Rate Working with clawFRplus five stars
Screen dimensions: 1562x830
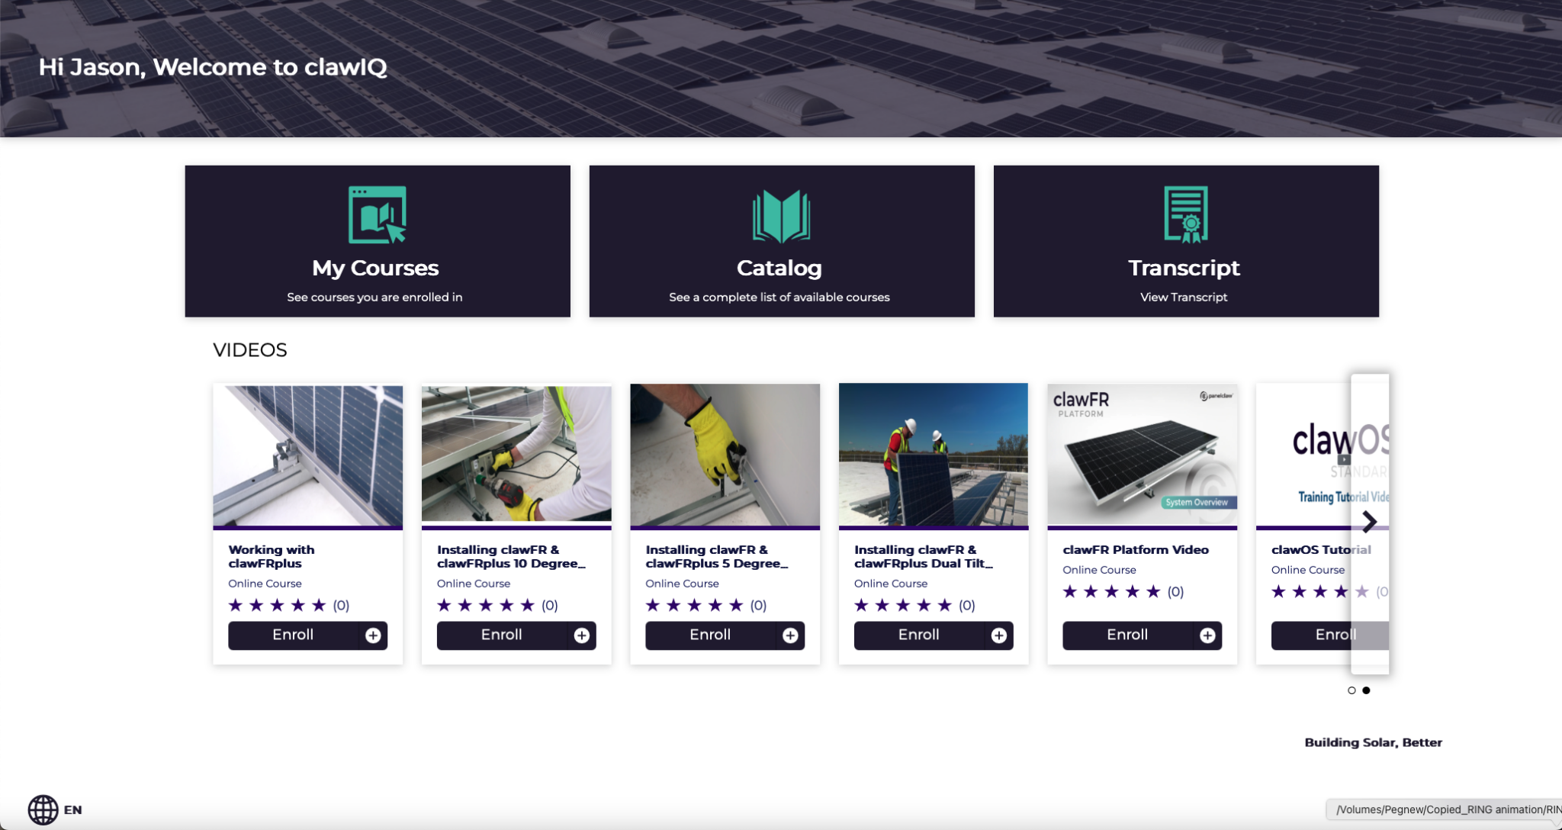tap(319, 605)
